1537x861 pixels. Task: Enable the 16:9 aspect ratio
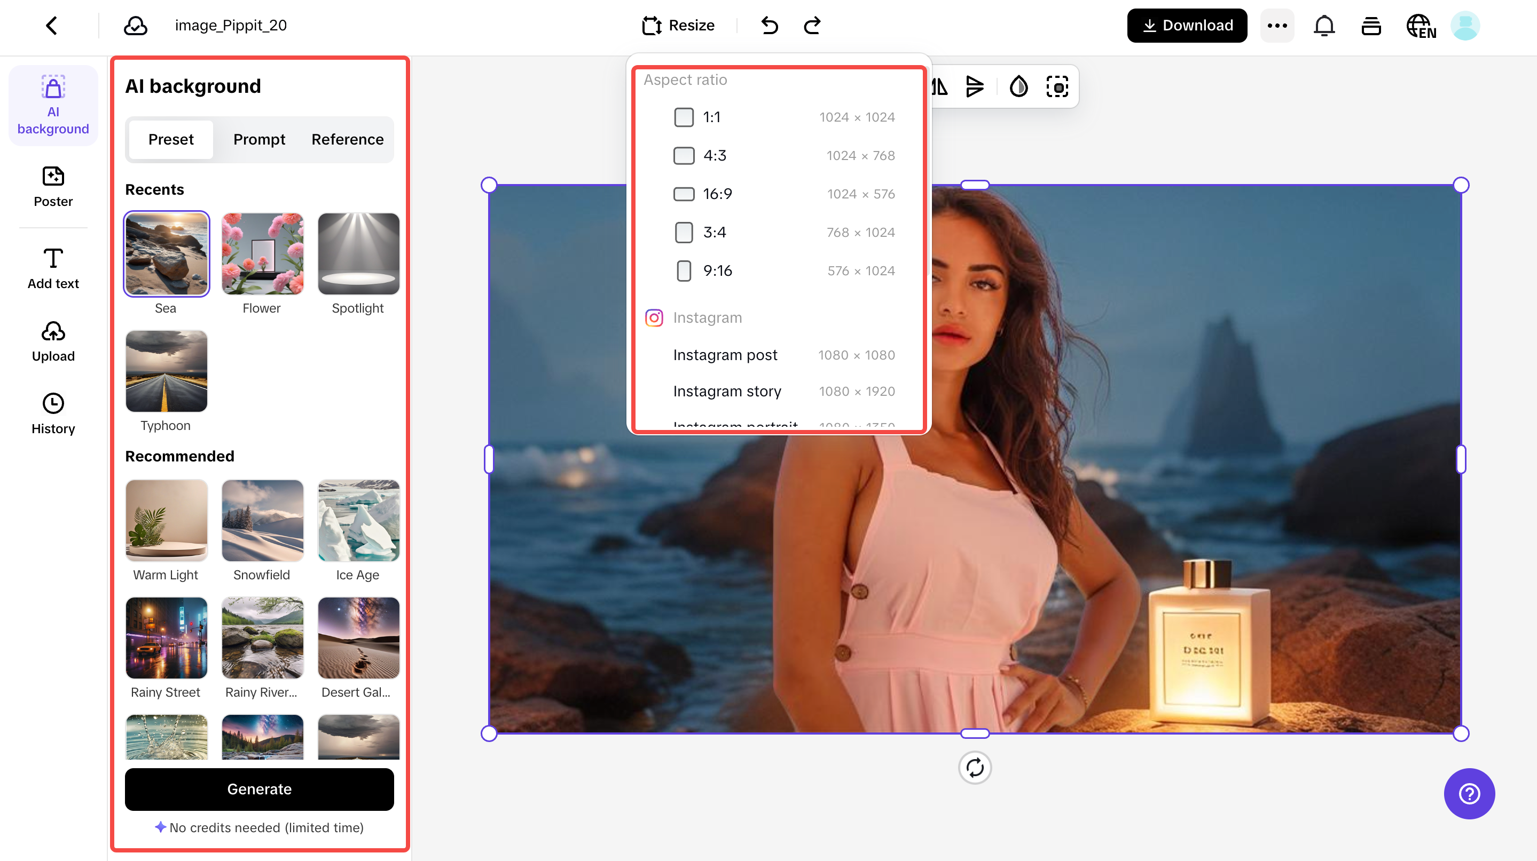(x=684, y=194)
